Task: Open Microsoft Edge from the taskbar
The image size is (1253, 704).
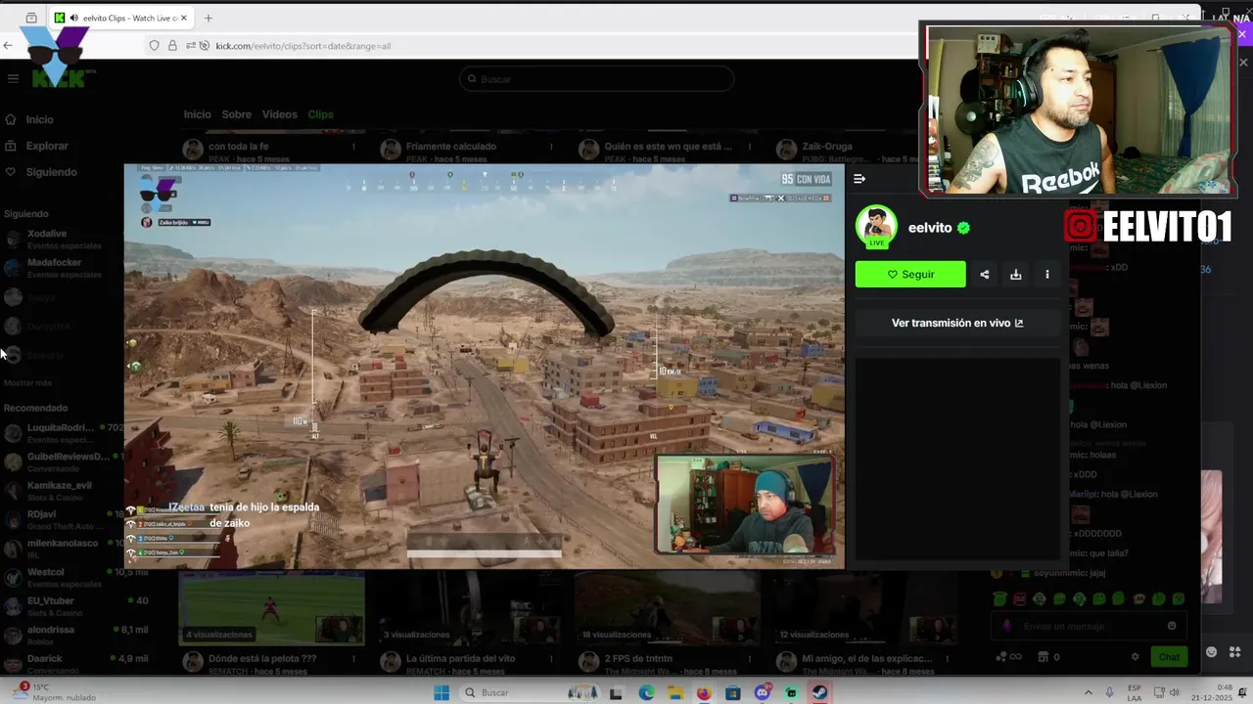Action: point(646,693)
